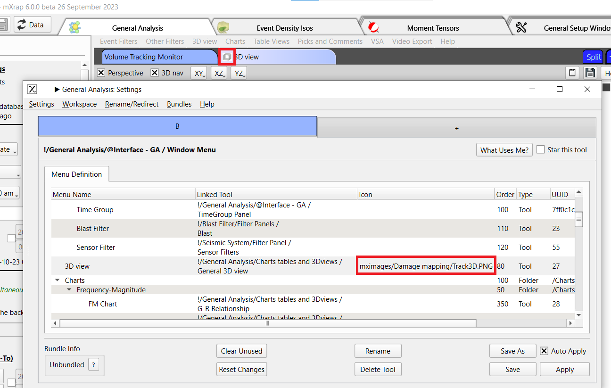Click the Moment Tensors tab icon
611x388 pixels.
click(x=373, y=27)
